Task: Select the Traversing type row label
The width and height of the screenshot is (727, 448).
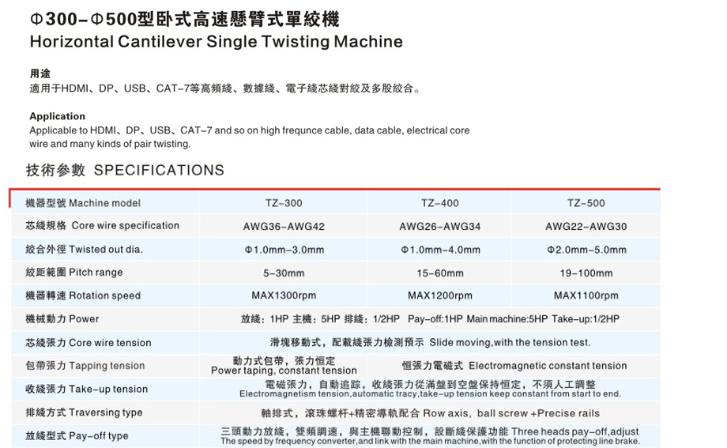Action: tap(84, 412)
